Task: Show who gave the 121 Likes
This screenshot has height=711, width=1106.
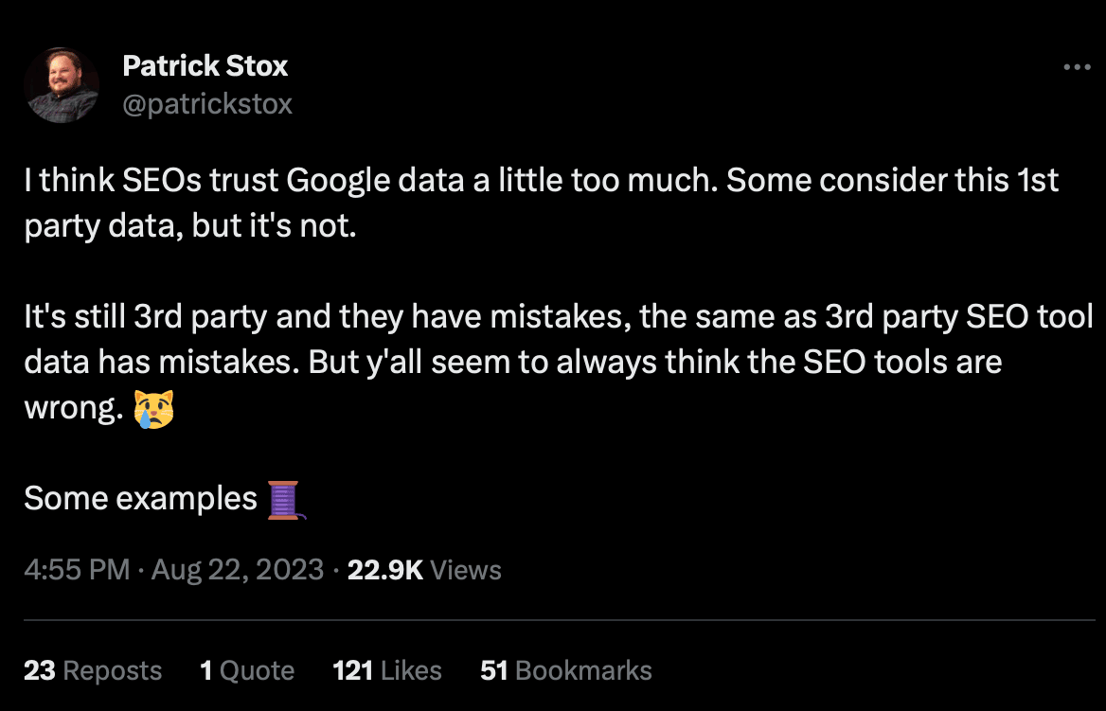Action: pyautogui.click(x=387, y=671)
